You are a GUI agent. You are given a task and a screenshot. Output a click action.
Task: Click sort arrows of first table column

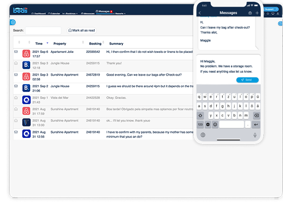coord(19,42)
